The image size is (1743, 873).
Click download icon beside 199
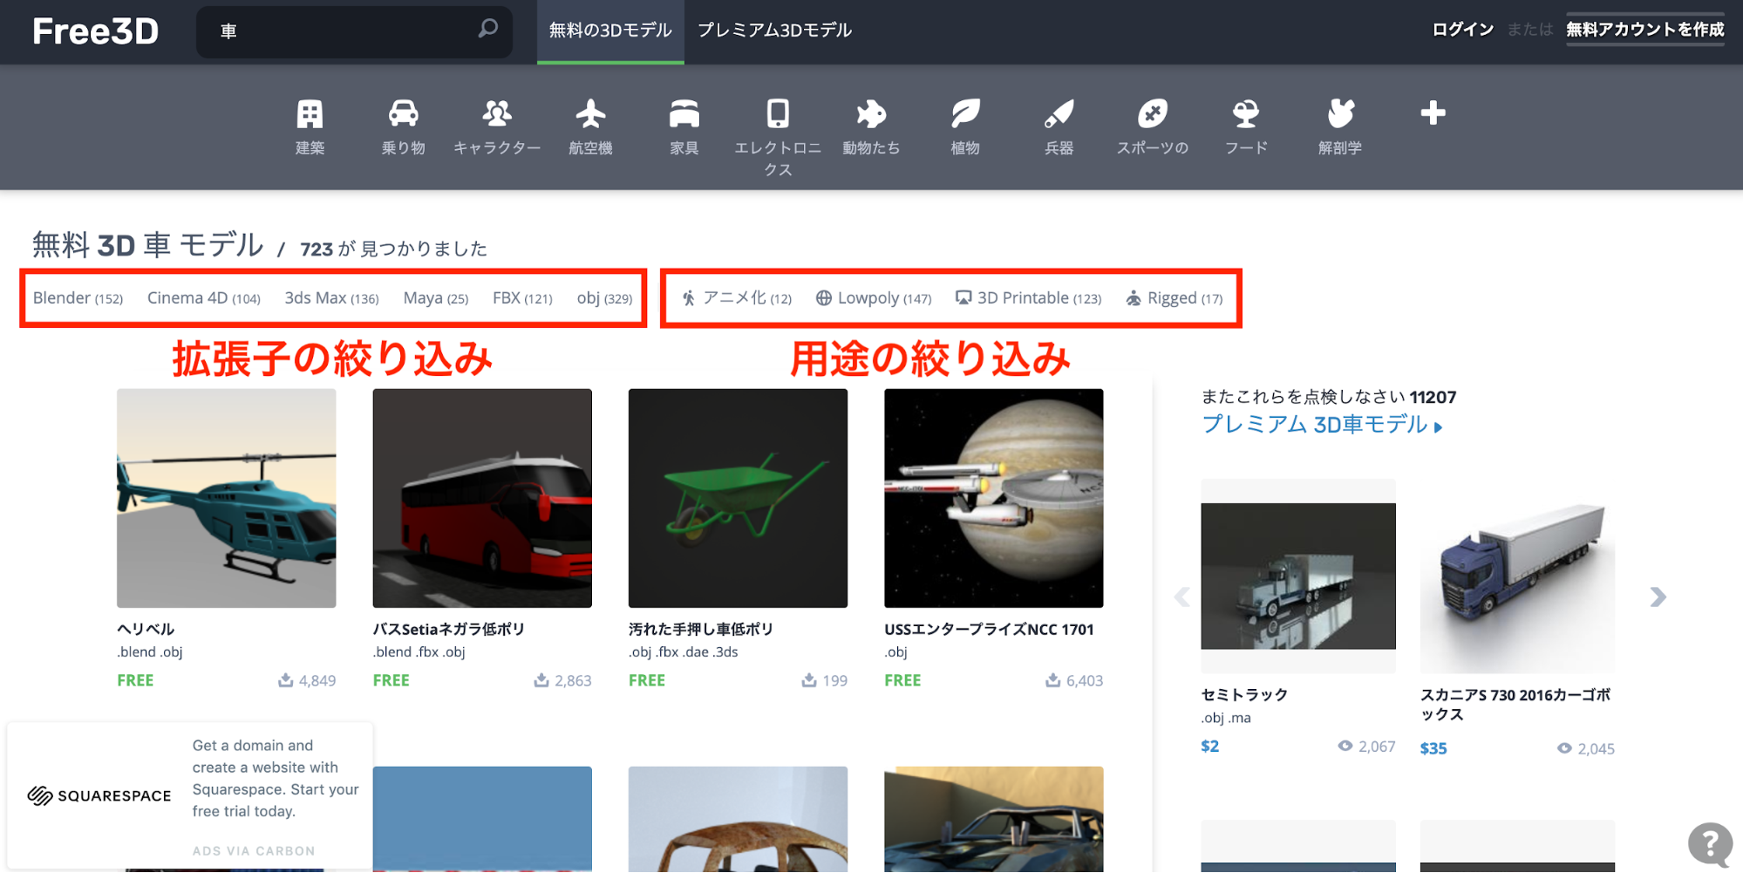click(x=809, y=680)
